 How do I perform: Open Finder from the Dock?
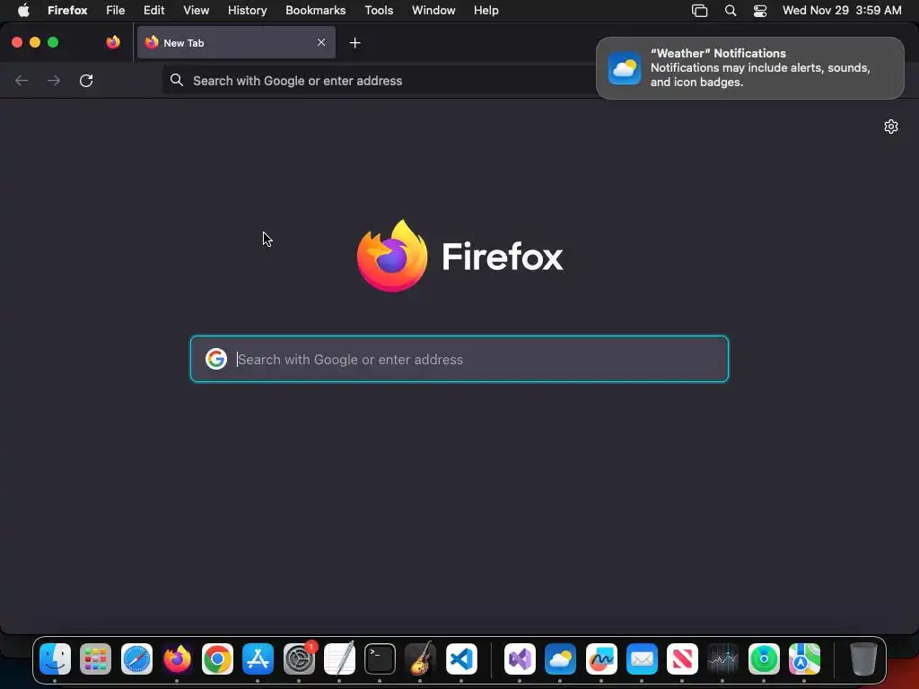55,659
